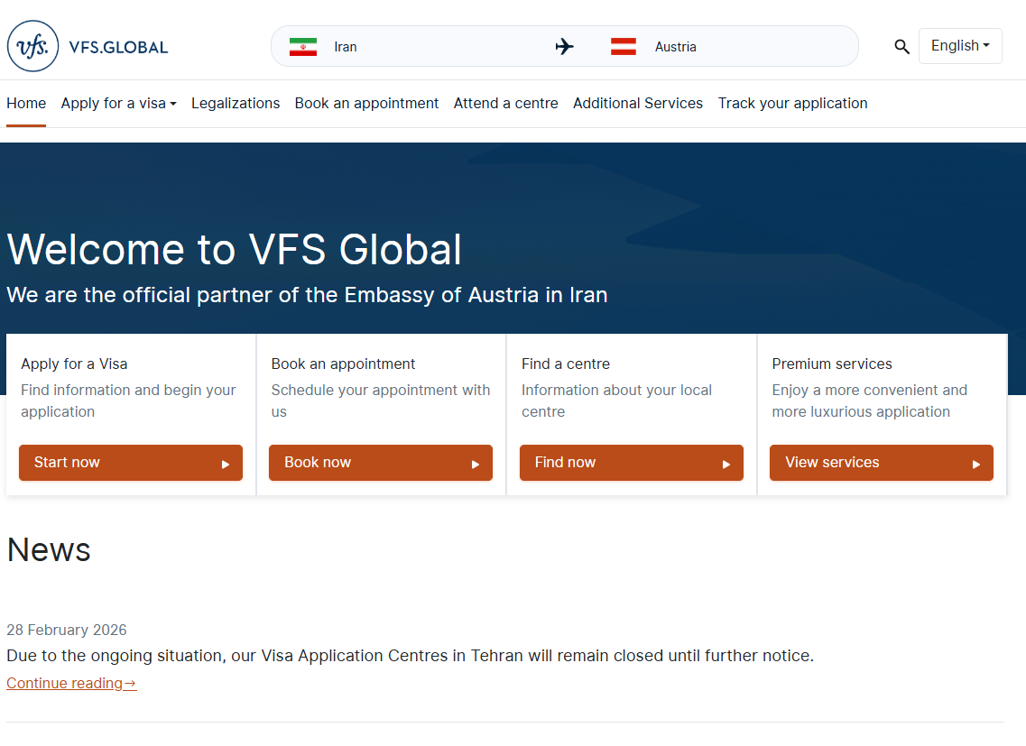Open the search magnifier icon
Image resolution: width=1026 pixels, height=746 pixels.
901,47
